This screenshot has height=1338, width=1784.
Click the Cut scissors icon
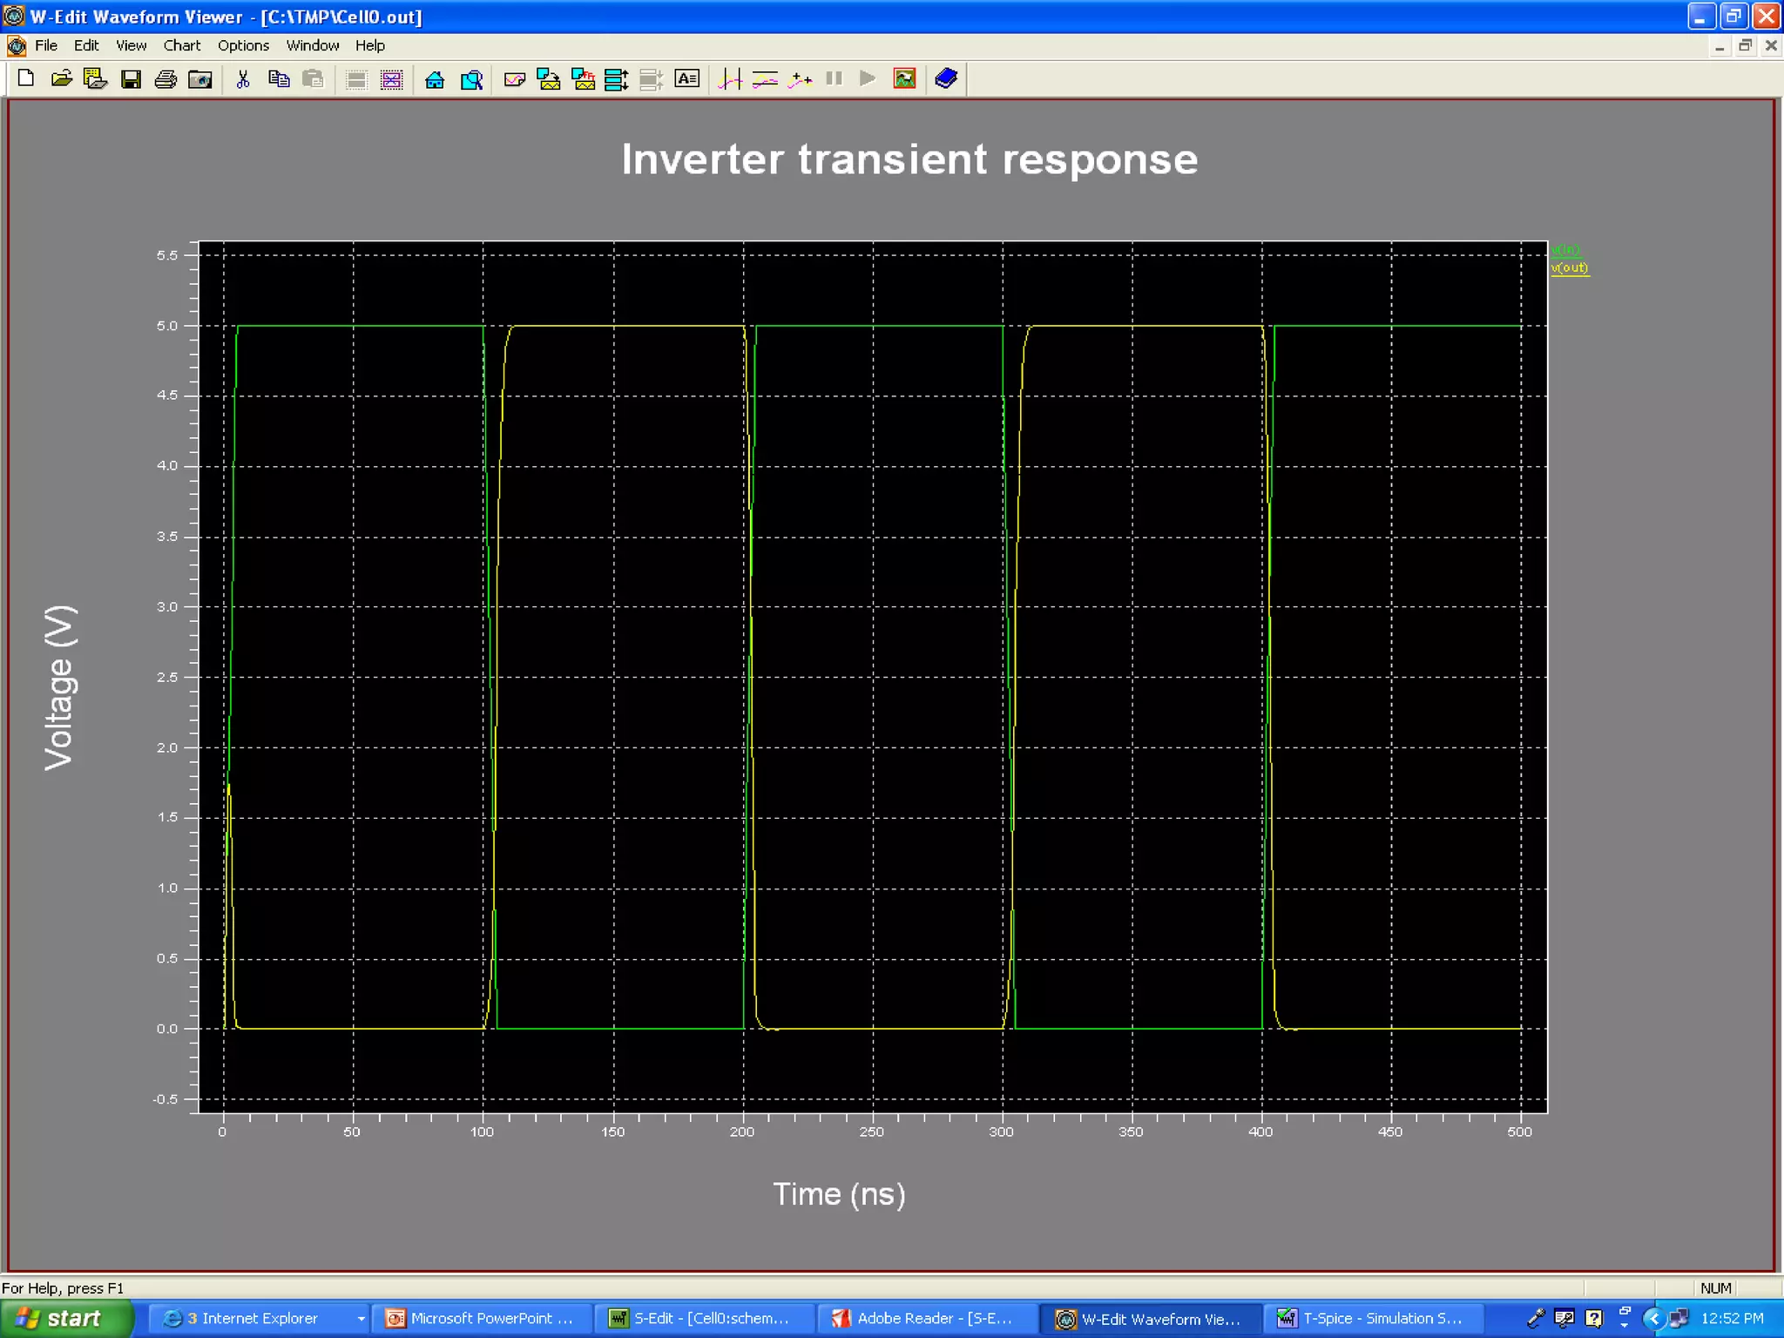243,79
